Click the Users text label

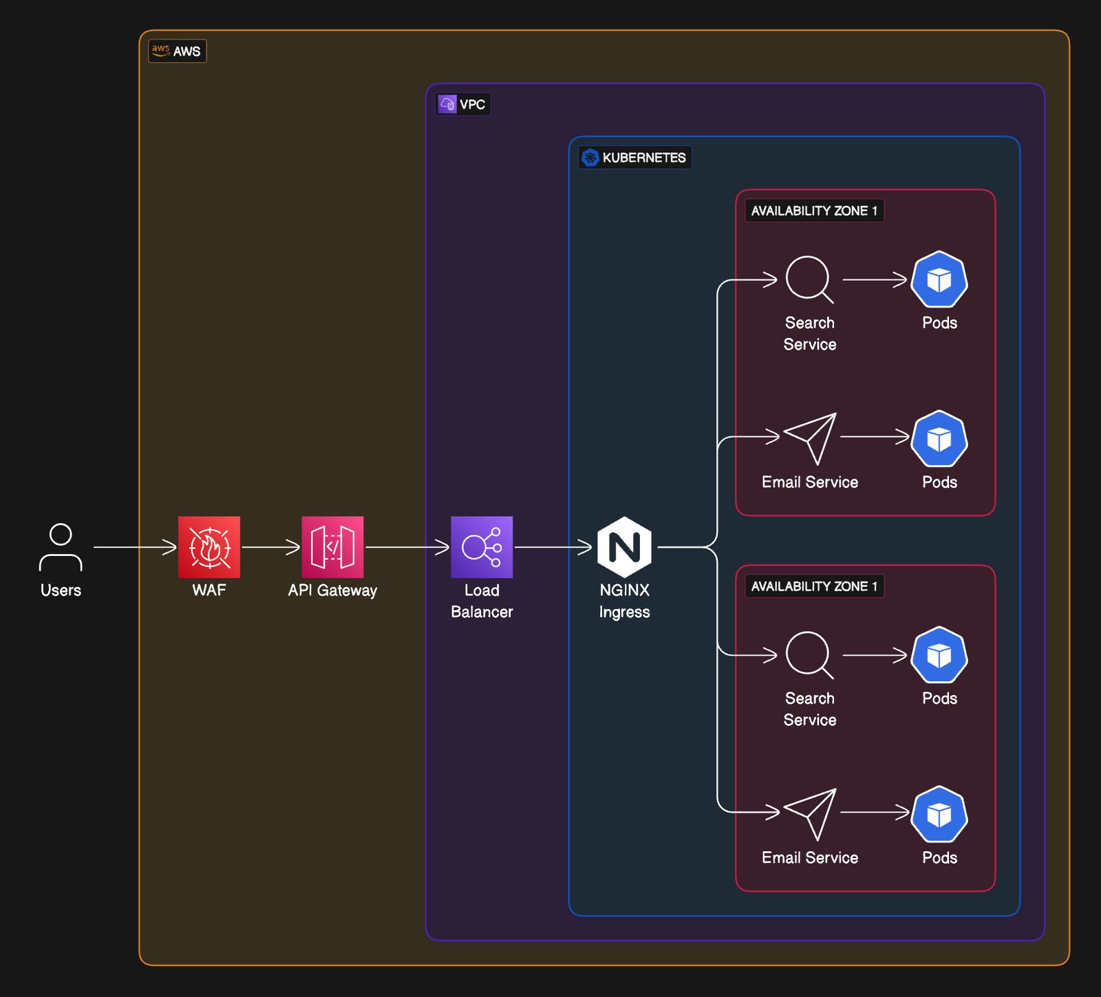(x=61, y=590)
